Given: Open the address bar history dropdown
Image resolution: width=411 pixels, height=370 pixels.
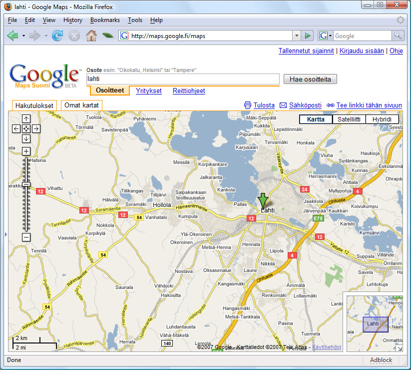Looking at the screenshot, I should pyautogui.click(x=297, y=35).
